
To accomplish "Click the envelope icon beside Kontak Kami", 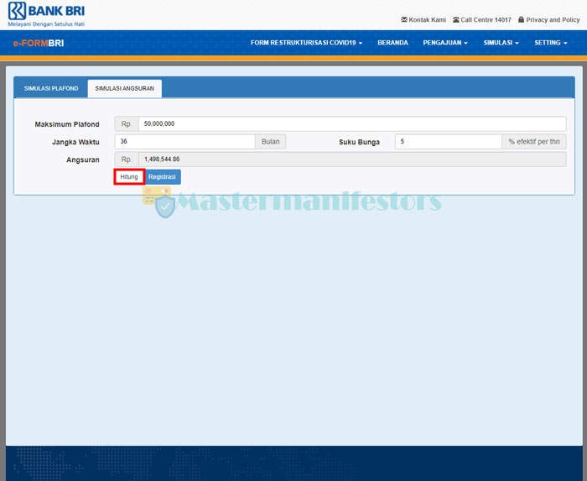I will point(404,19).
